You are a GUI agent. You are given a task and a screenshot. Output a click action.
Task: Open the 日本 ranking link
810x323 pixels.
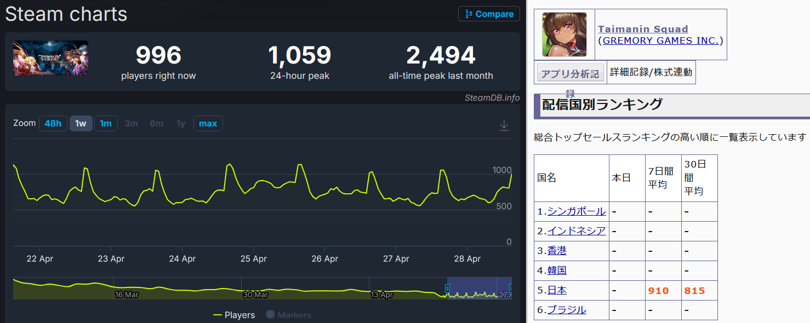(557, 290)
